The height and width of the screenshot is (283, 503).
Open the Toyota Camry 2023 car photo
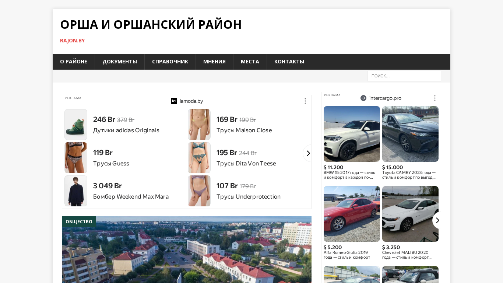tap(410, 134)
